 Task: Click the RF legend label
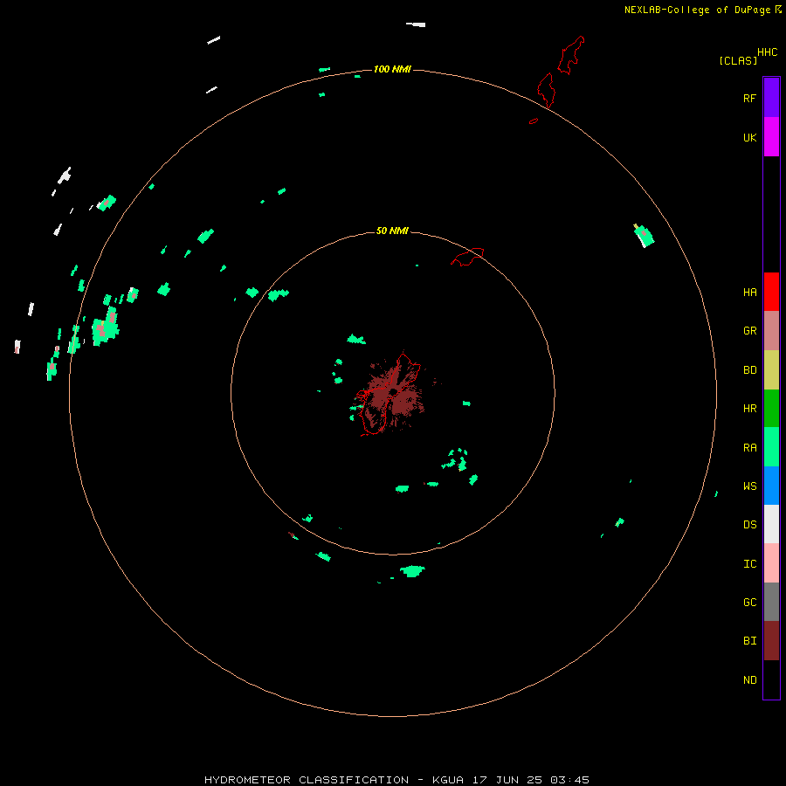tap(749, 99)
